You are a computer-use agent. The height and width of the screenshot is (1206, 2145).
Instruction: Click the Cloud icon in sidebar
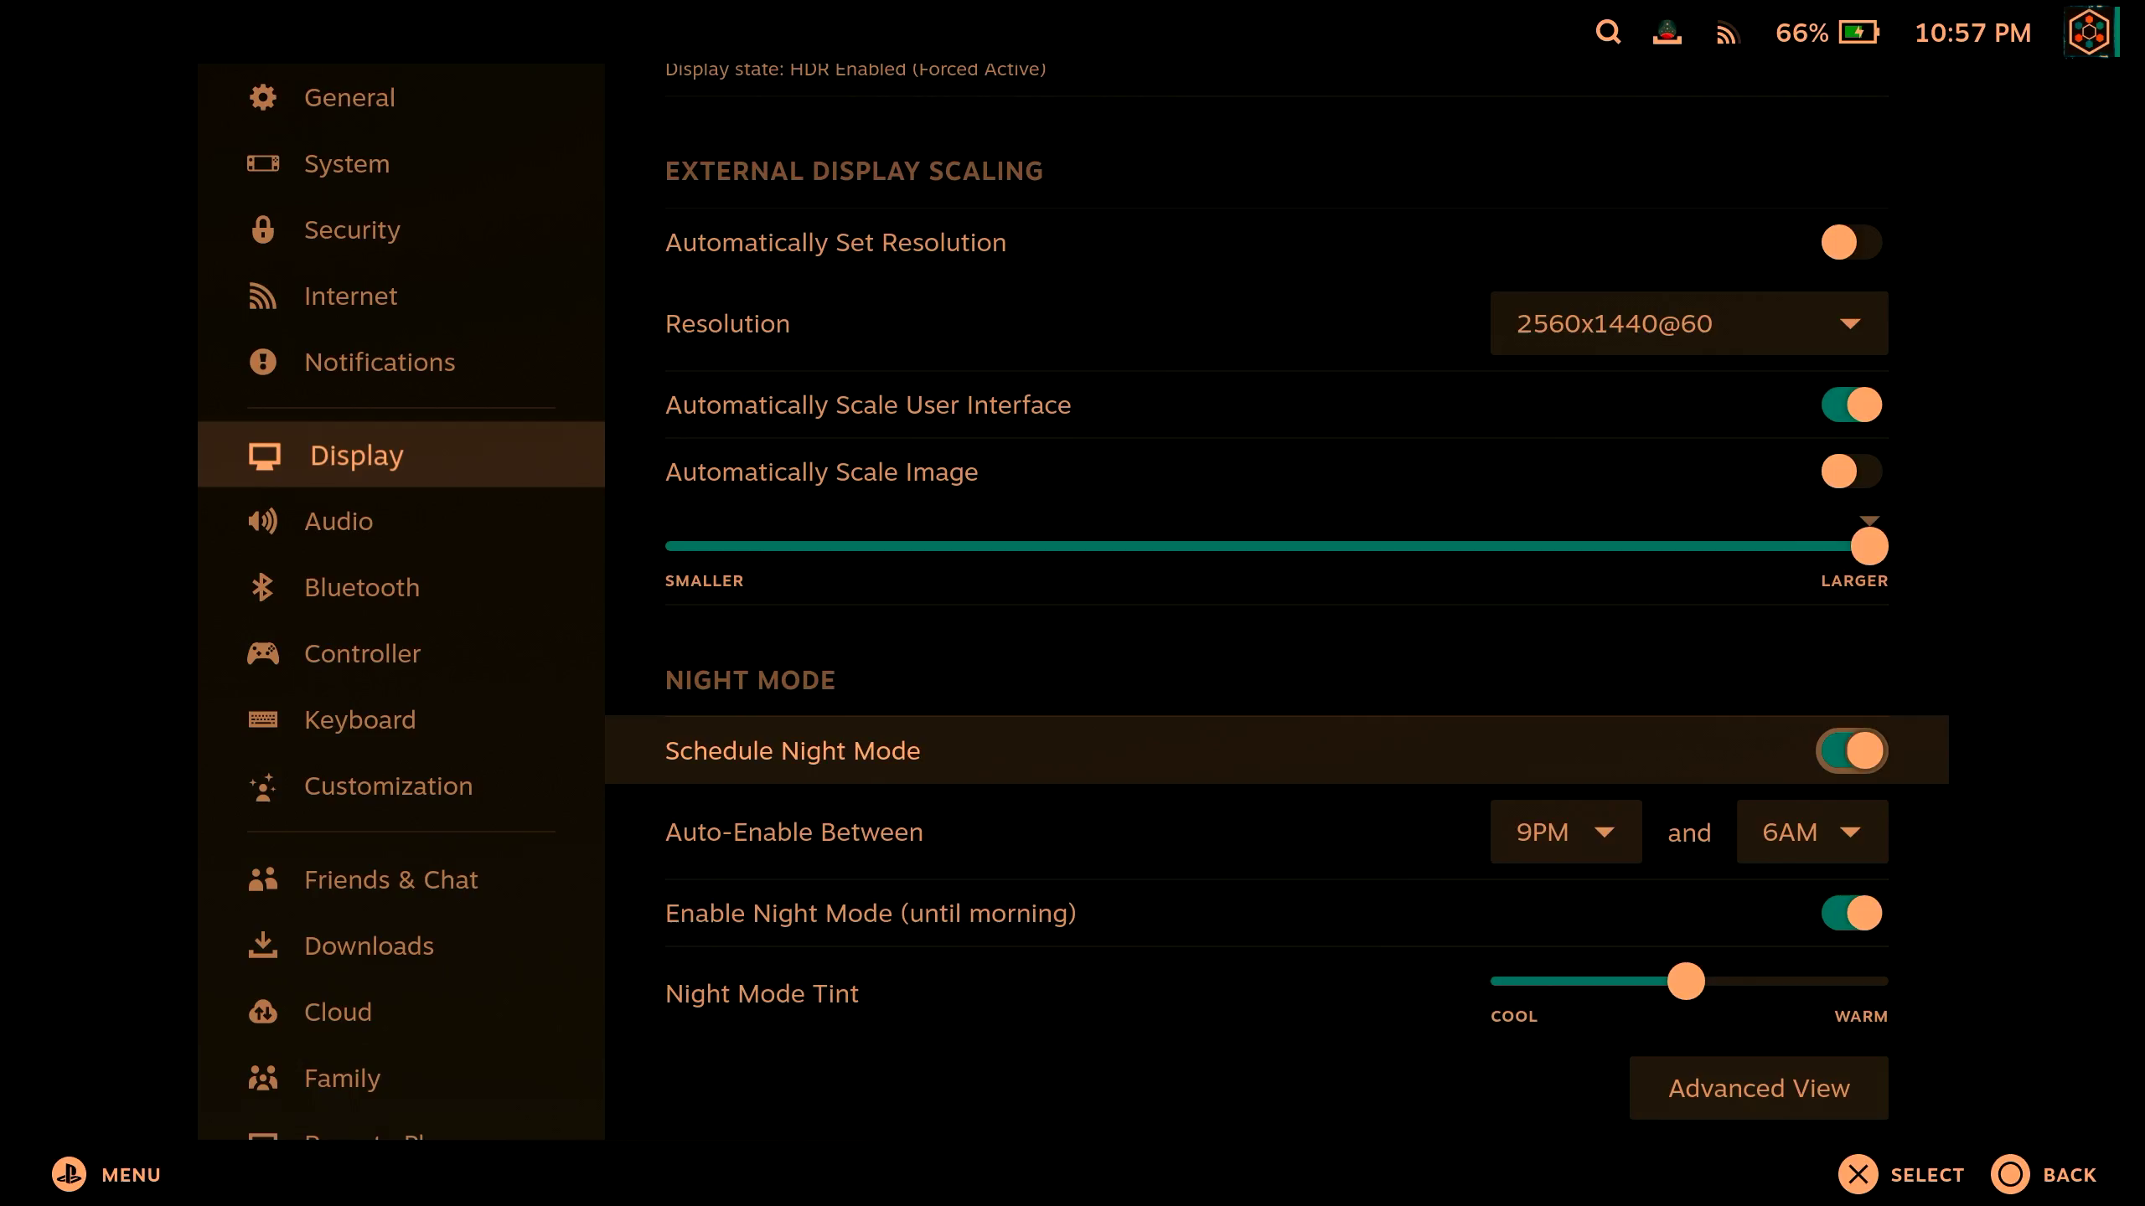coord(262,1012)
